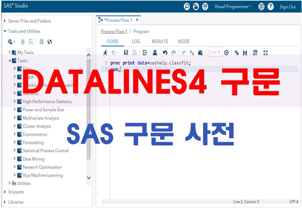Expand the Utilities node
Viewport: 302px width, 208px height.
(10, 183)
